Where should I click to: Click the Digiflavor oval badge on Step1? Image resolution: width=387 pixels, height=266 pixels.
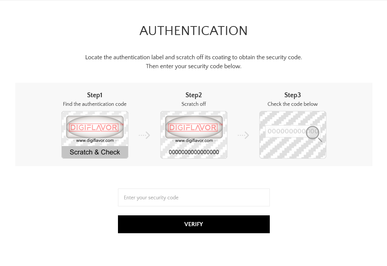95,128
